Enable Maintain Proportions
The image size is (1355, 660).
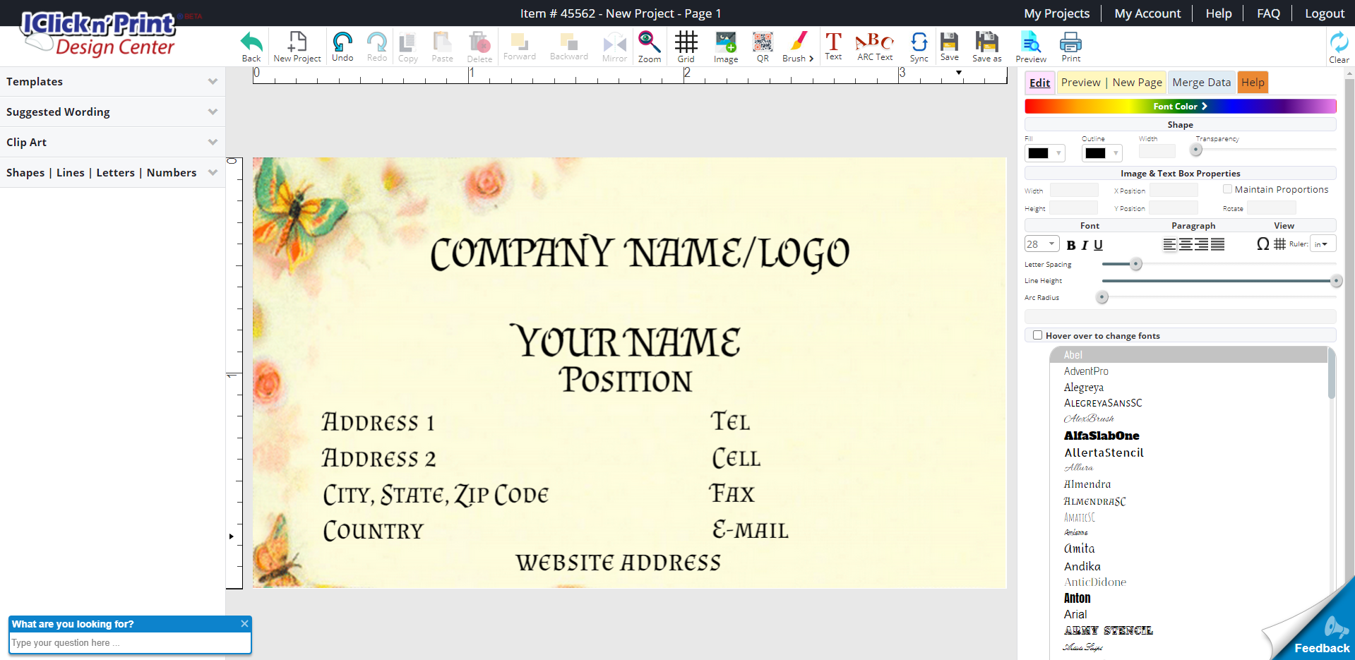pos(1227,188)
